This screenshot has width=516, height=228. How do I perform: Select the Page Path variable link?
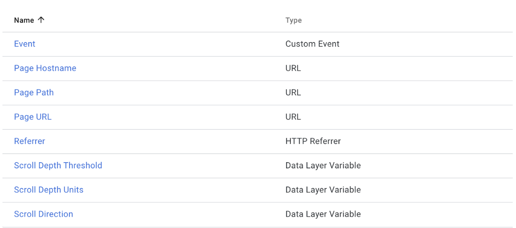pos(34,93)
